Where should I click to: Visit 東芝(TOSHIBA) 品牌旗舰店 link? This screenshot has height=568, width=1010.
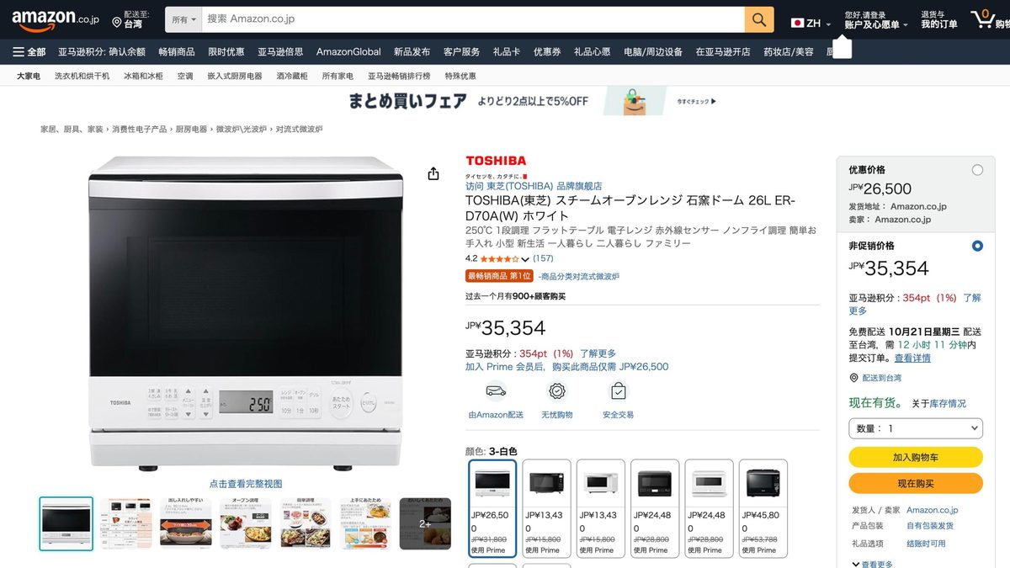coord(534,186)
